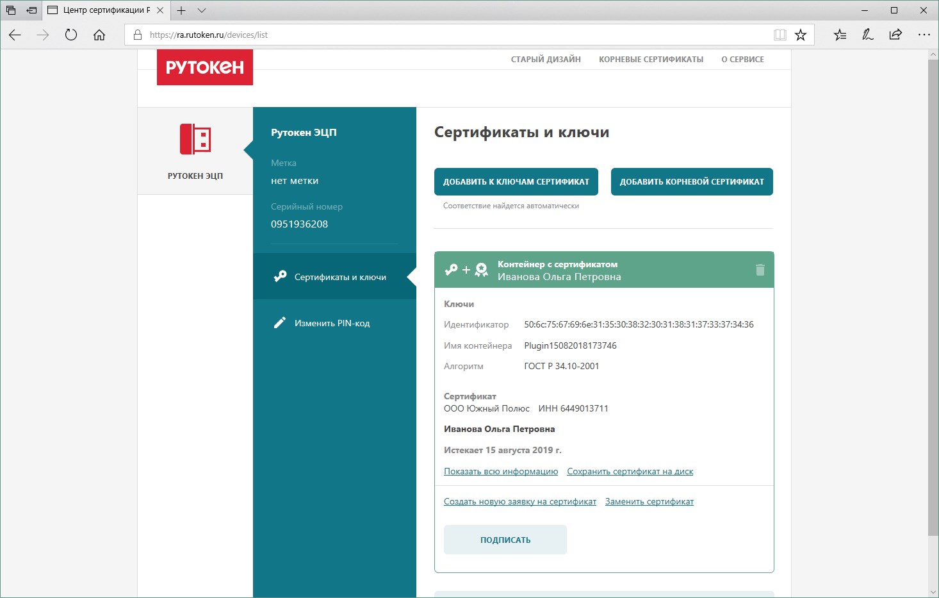Click the set tabs aside icon

[31, 10]
